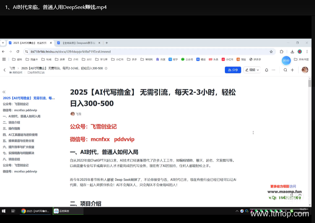Click the Feishu notification bell icon
315x223 pixels.
tap(267, 70)
